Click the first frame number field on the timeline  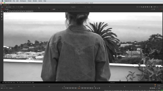3,86
